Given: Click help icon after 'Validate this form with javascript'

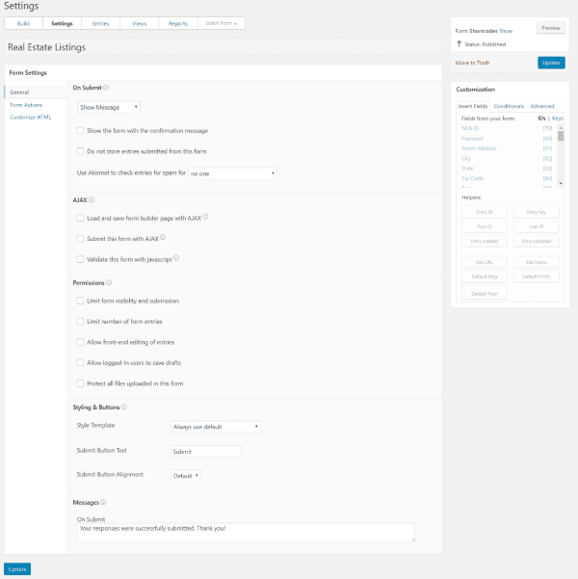Looking at the screenshot, I should (176, 258).
